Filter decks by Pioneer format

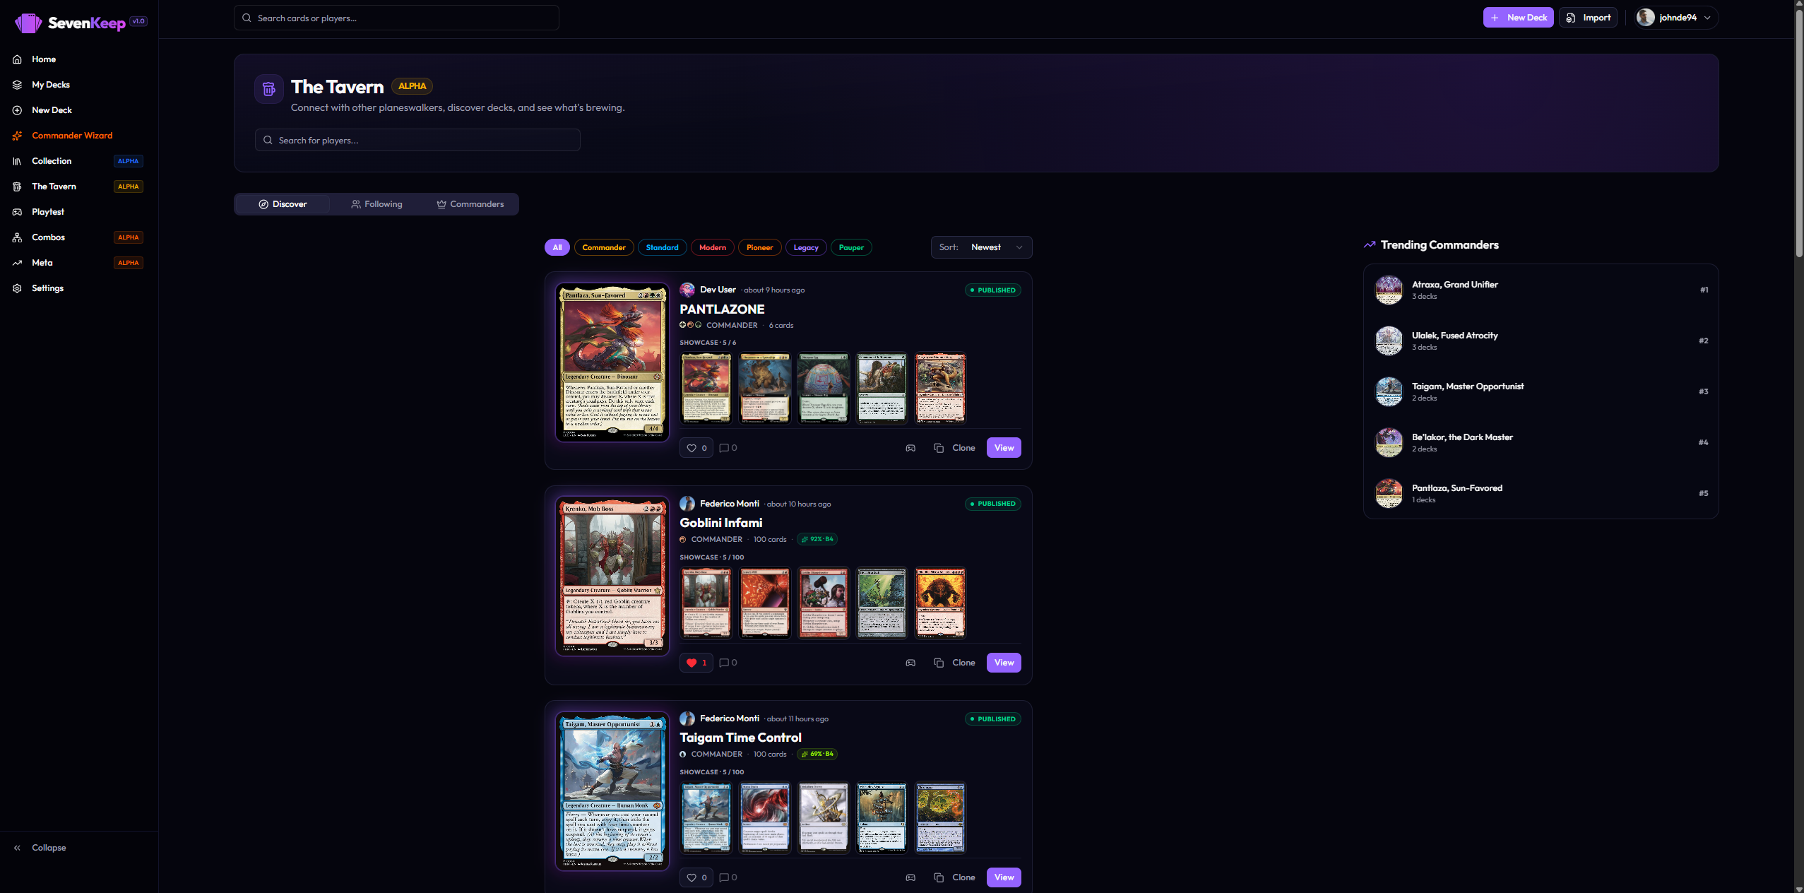tap(760, 247)
